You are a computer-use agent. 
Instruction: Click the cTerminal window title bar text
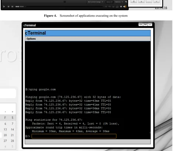point(30,25)
